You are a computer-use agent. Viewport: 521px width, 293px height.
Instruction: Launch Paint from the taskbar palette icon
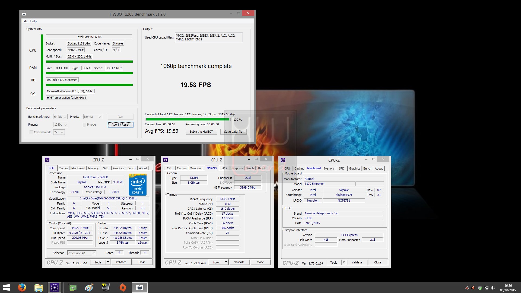coord(89,288)
